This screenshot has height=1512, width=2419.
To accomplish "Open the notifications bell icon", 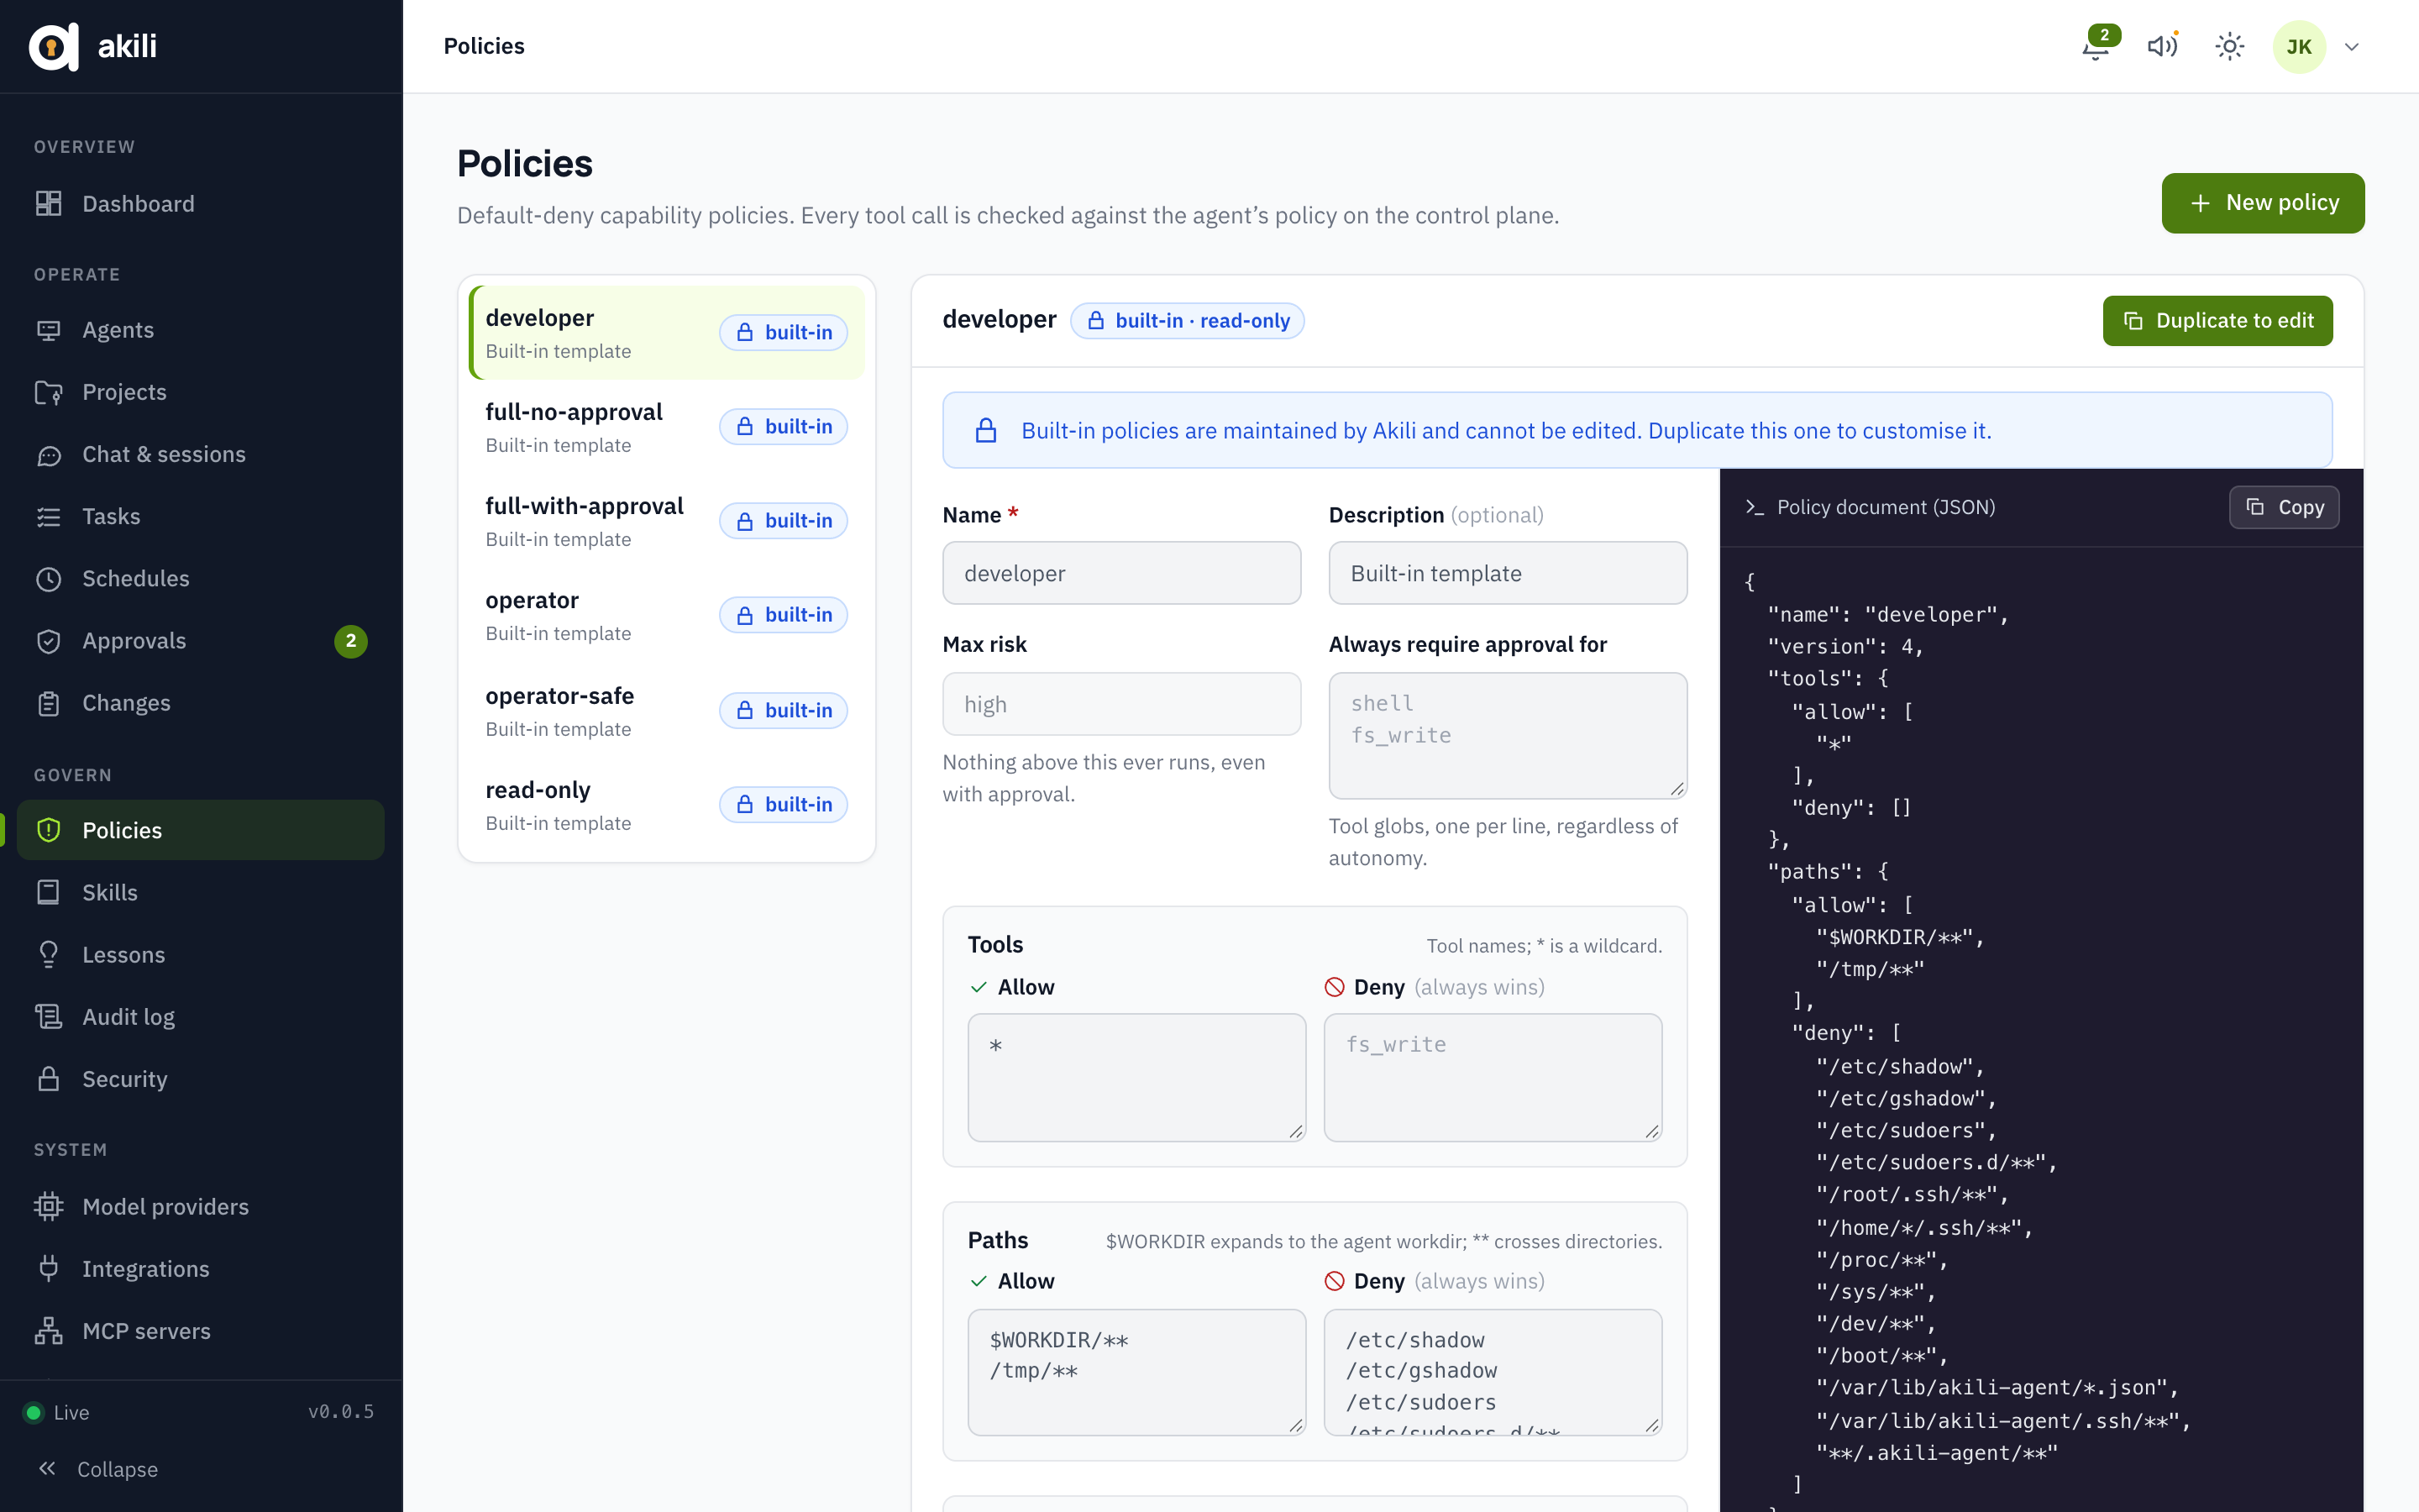I will (2096, 46).
